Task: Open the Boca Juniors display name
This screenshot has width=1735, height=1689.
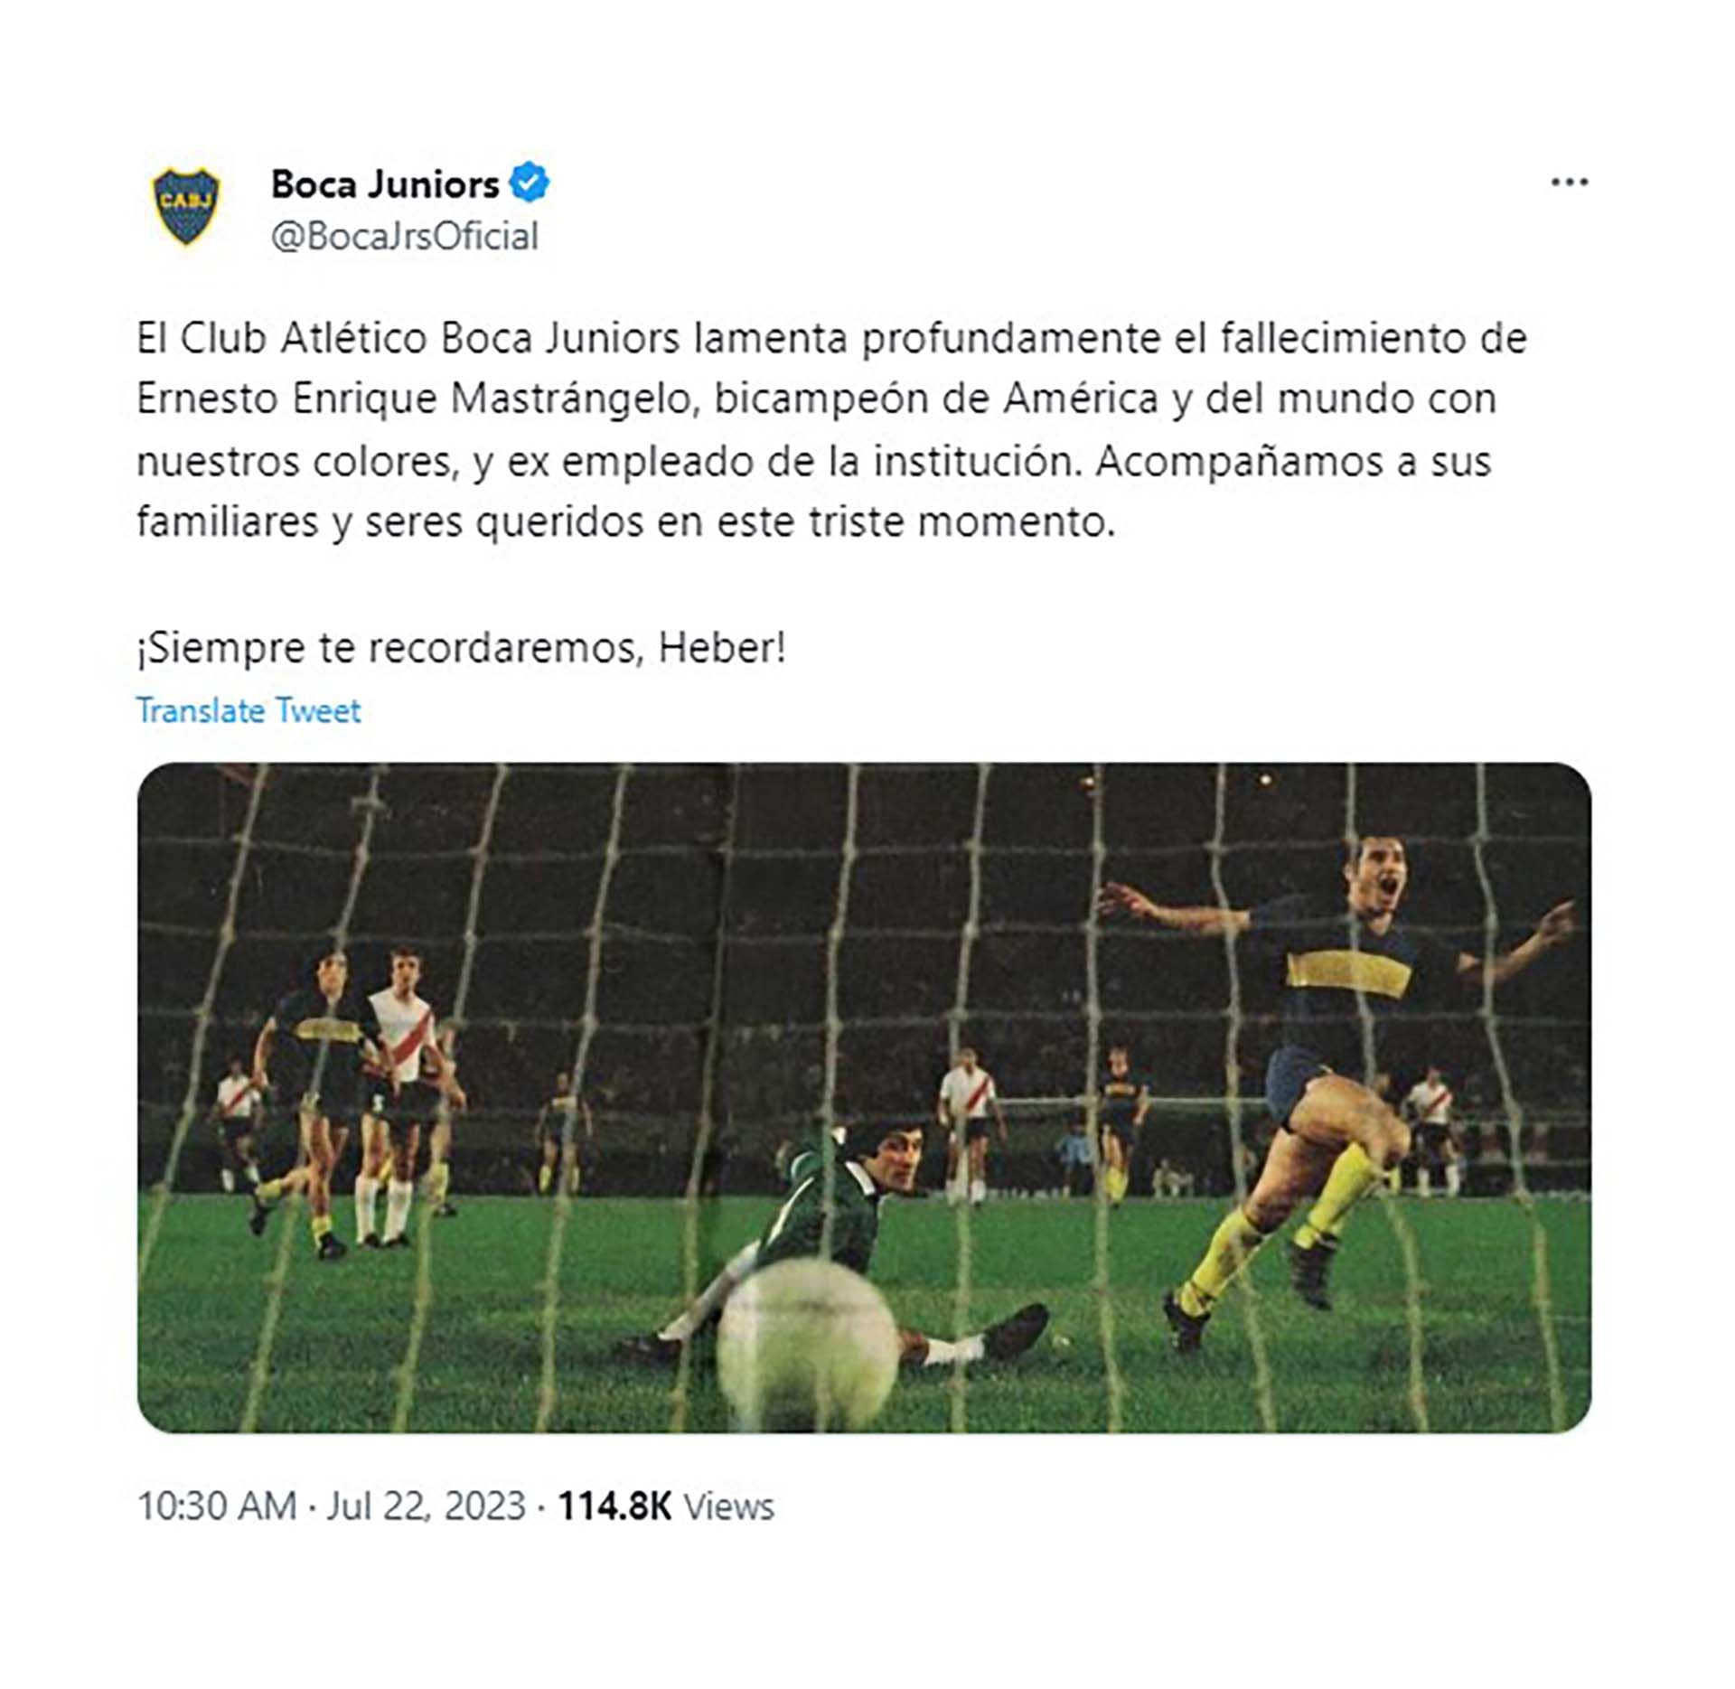Action: (x=385, y=184)
